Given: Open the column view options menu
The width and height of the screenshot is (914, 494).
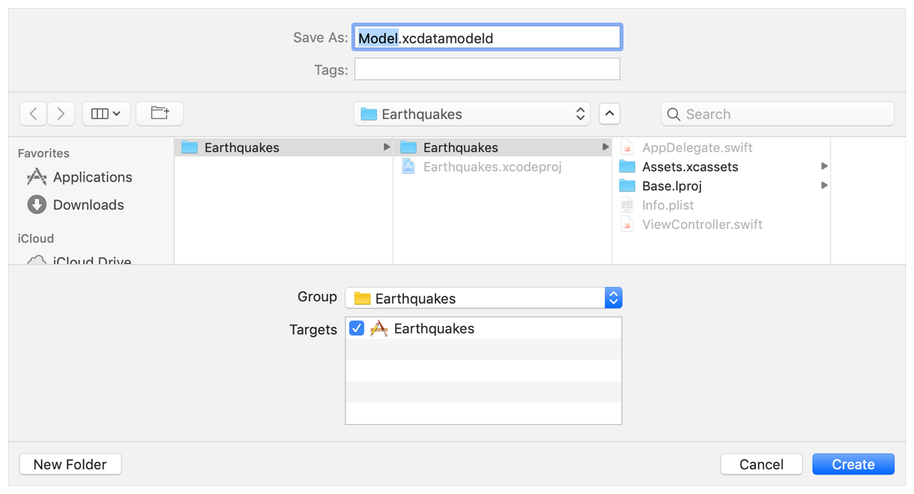Looking at the screenshot, I should [x=106, y=114].
